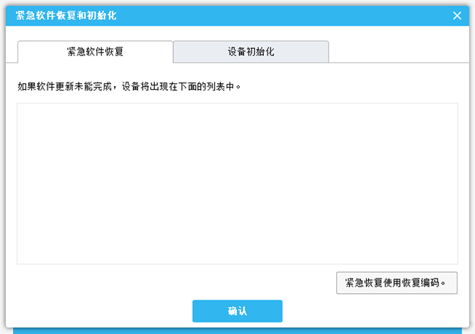475x334 pixels.
Task: Switch to the 设备初始化 tab
Action: tap(251, 52)
